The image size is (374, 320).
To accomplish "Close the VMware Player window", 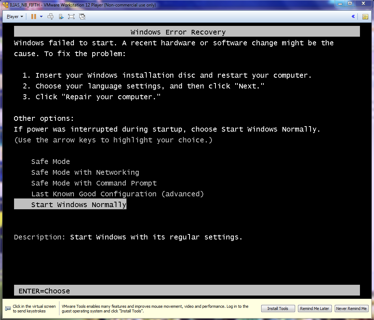I will [363, 4].
